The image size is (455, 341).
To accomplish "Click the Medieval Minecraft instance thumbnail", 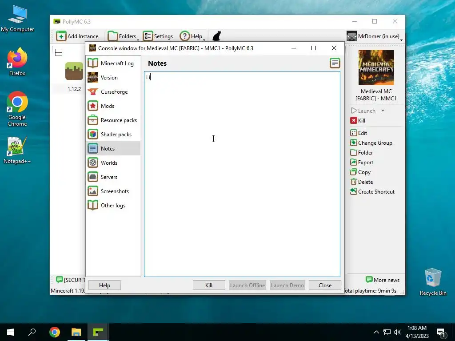I will [x=376, y=67].
